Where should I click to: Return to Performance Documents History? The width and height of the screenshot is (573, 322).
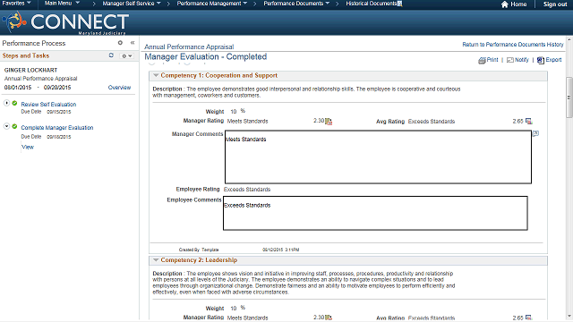click(x=513, y=45)
